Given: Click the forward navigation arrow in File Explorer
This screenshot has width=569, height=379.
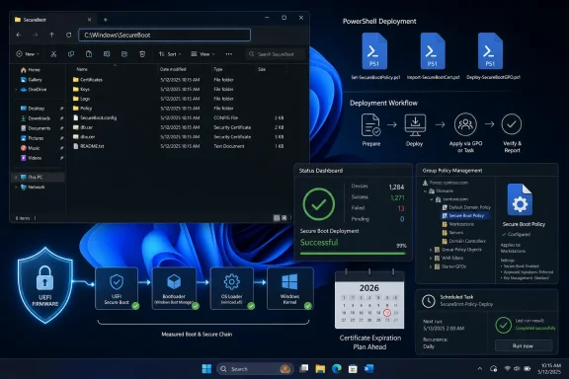Looking at the screenshot, I should coord(36,35).
